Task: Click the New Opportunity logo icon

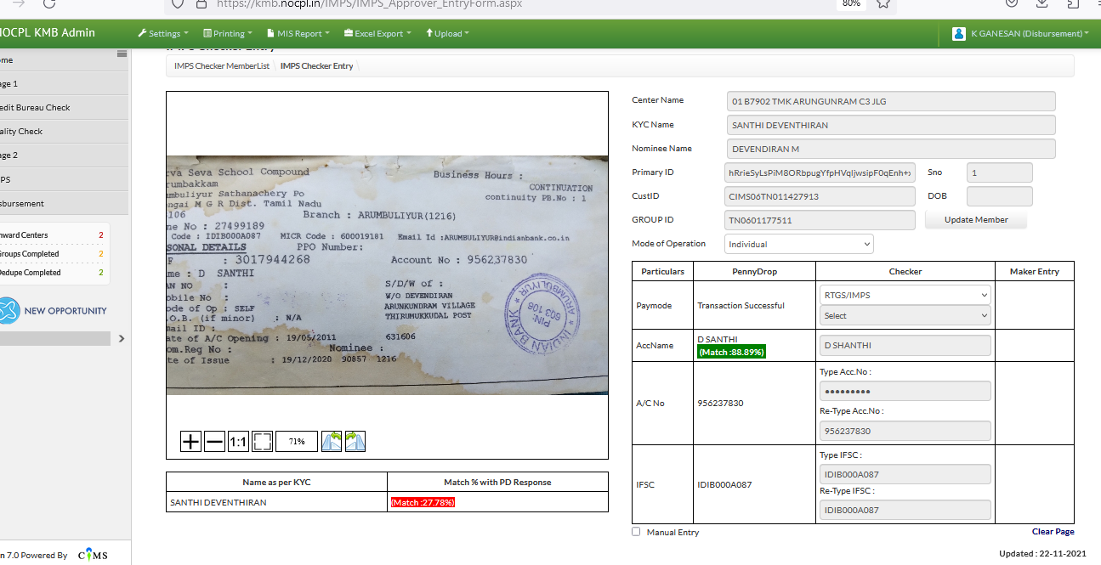Action: (9, 311)
